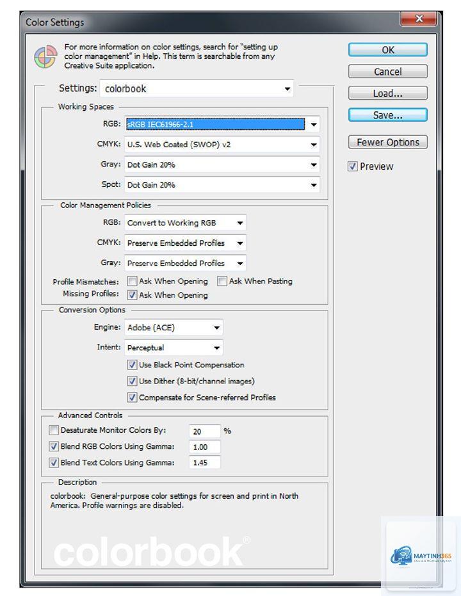This screenshot has width=461, height=596.
Task: Click the OK button
Action: click(x=387, y=50)
